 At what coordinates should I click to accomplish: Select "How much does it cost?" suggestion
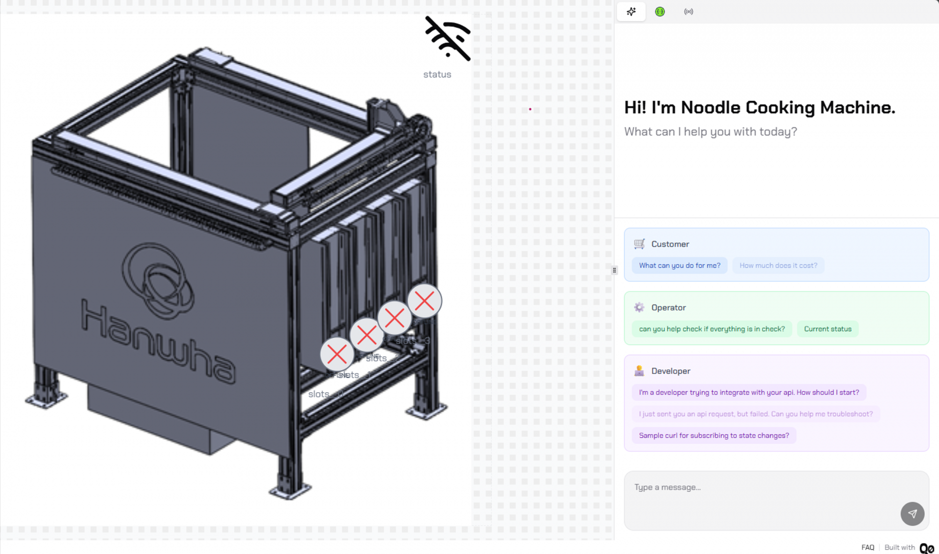[778, 266]
